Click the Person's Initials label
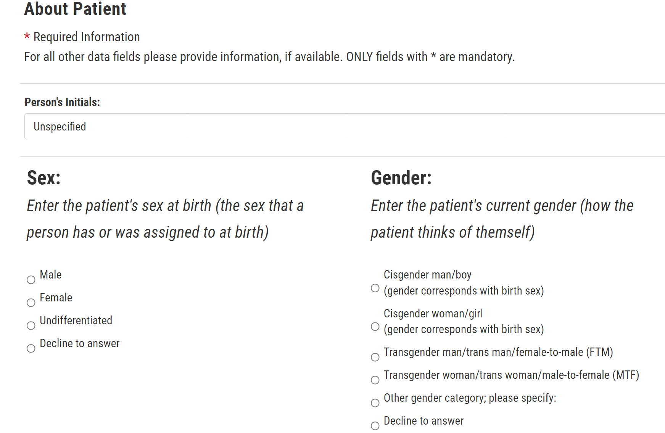 (x=62, y=102)
